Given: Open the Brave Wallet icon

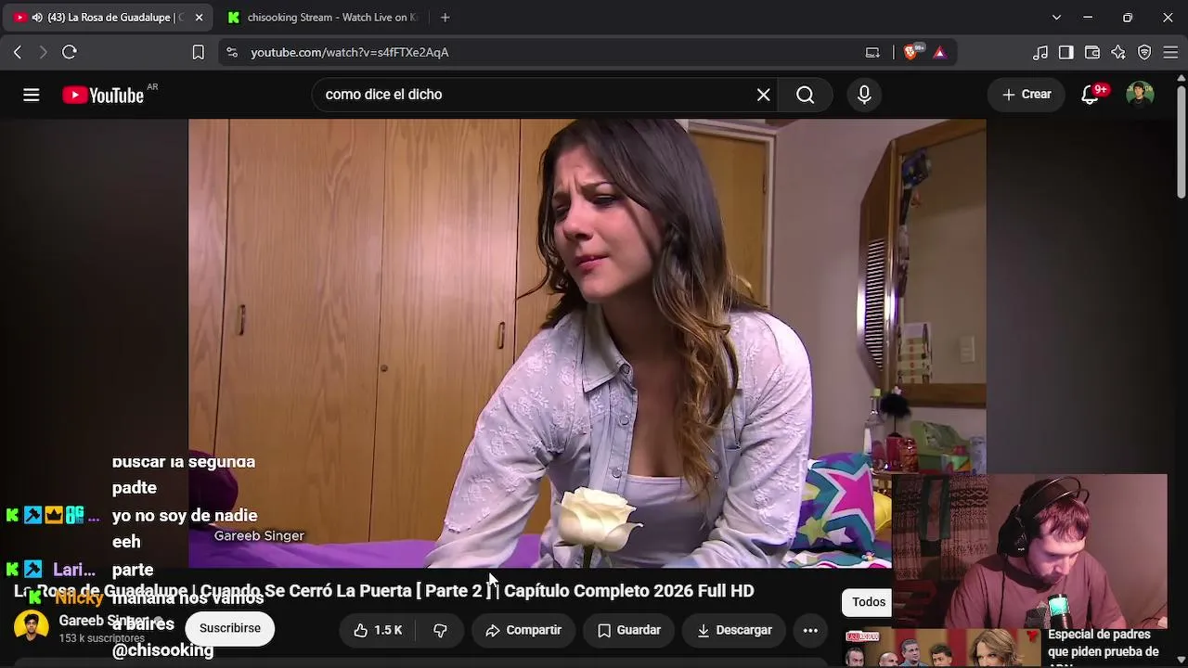Looking at the screenshot, I should pyautogui.click(x=1092, y=52).
